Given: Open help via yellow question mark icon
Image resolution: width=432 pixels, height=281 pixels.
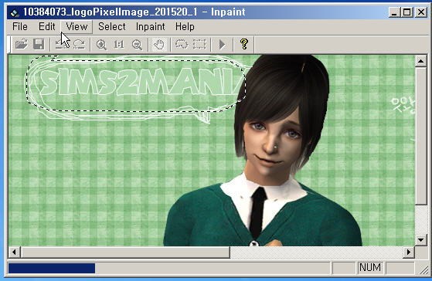Looking at the screenshot, I should pos(244,44).
